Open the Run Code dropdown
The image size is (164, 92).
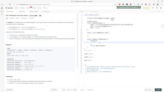148,90
